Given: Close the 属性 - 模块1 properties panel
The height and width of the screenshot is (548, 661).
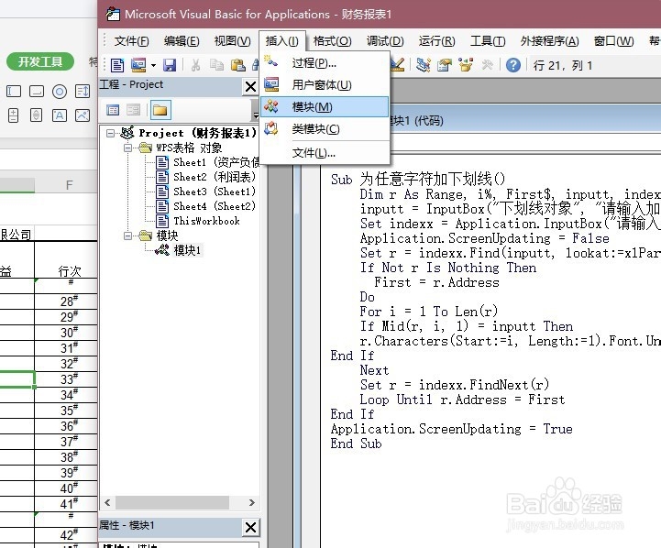Looking at the screenshot, I should [250, 527].
